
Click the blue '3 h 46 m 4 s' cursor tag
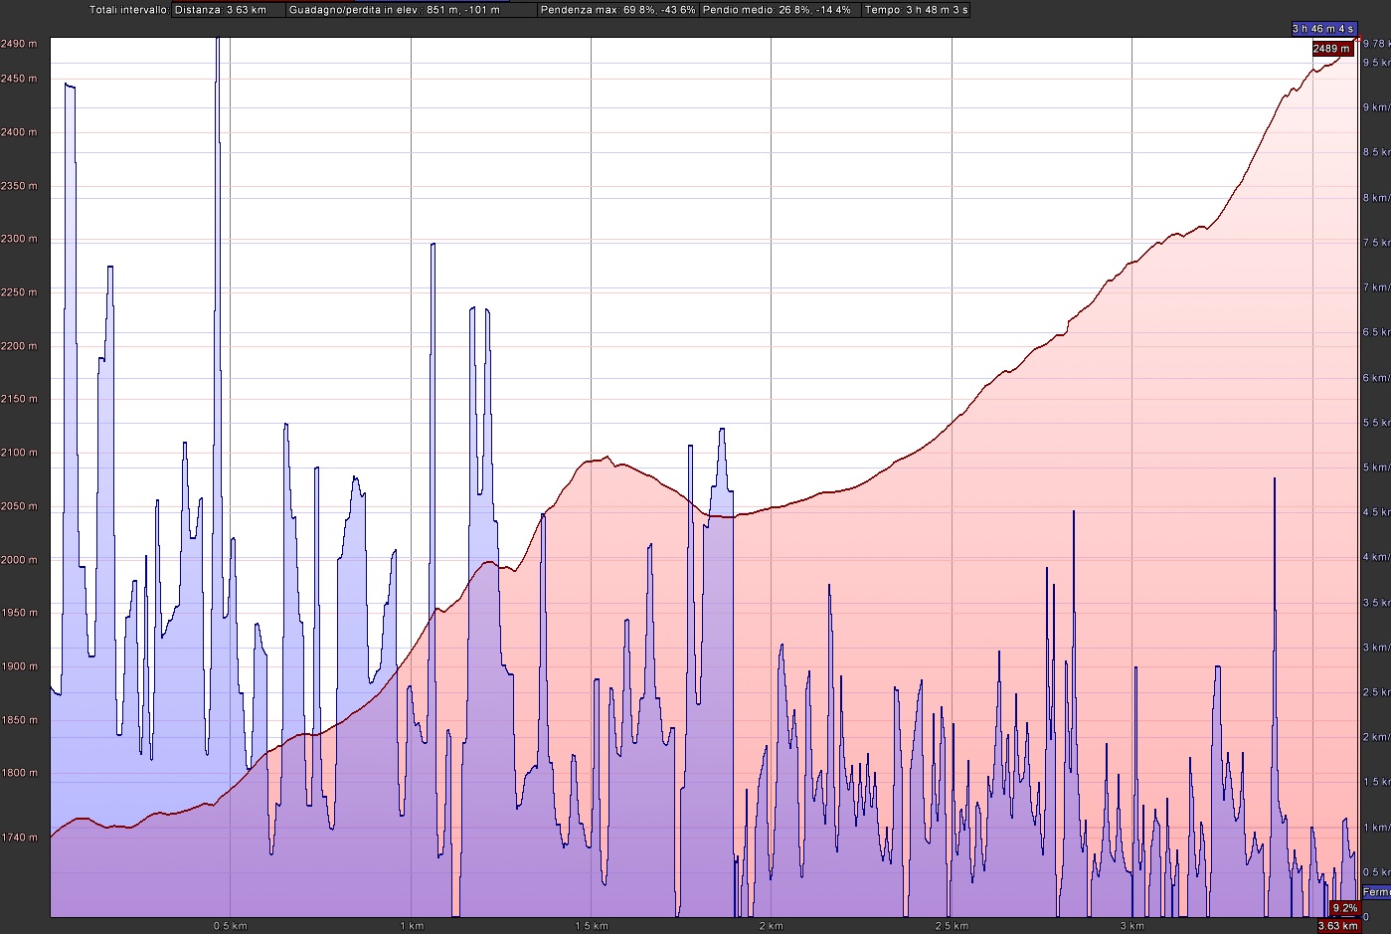point(1323,29)
